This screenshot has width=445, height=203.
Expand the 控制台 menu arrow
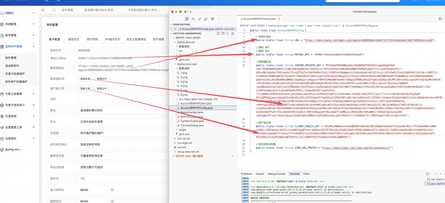33,13
